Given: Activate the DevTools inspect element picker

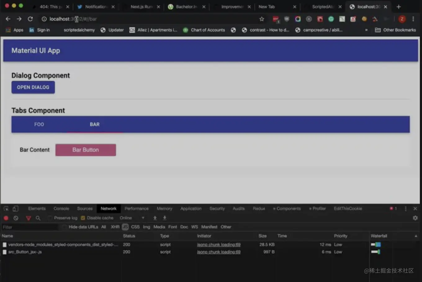Looking at the screenshot, I should pos(6,209).
